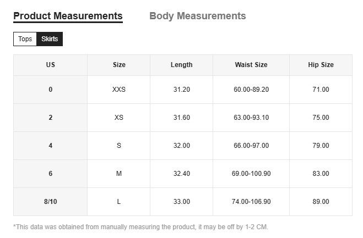This screenshot has height=238, width=363.
Task: Select the Skirts category button
Action: click(x=50, y=39)
